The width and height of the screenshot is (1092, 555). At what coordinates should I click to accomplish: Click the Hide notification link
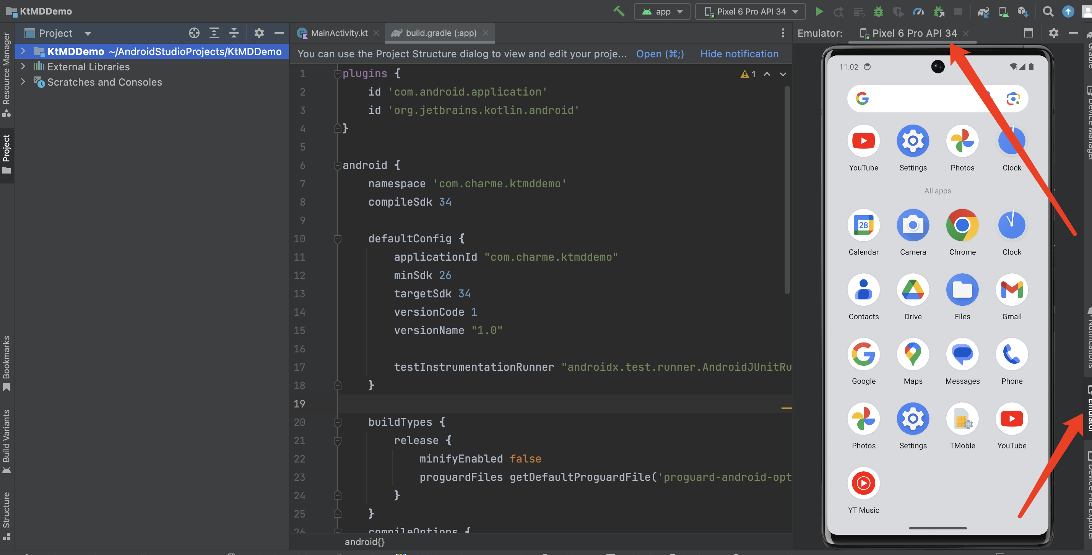tap(738, 54)
